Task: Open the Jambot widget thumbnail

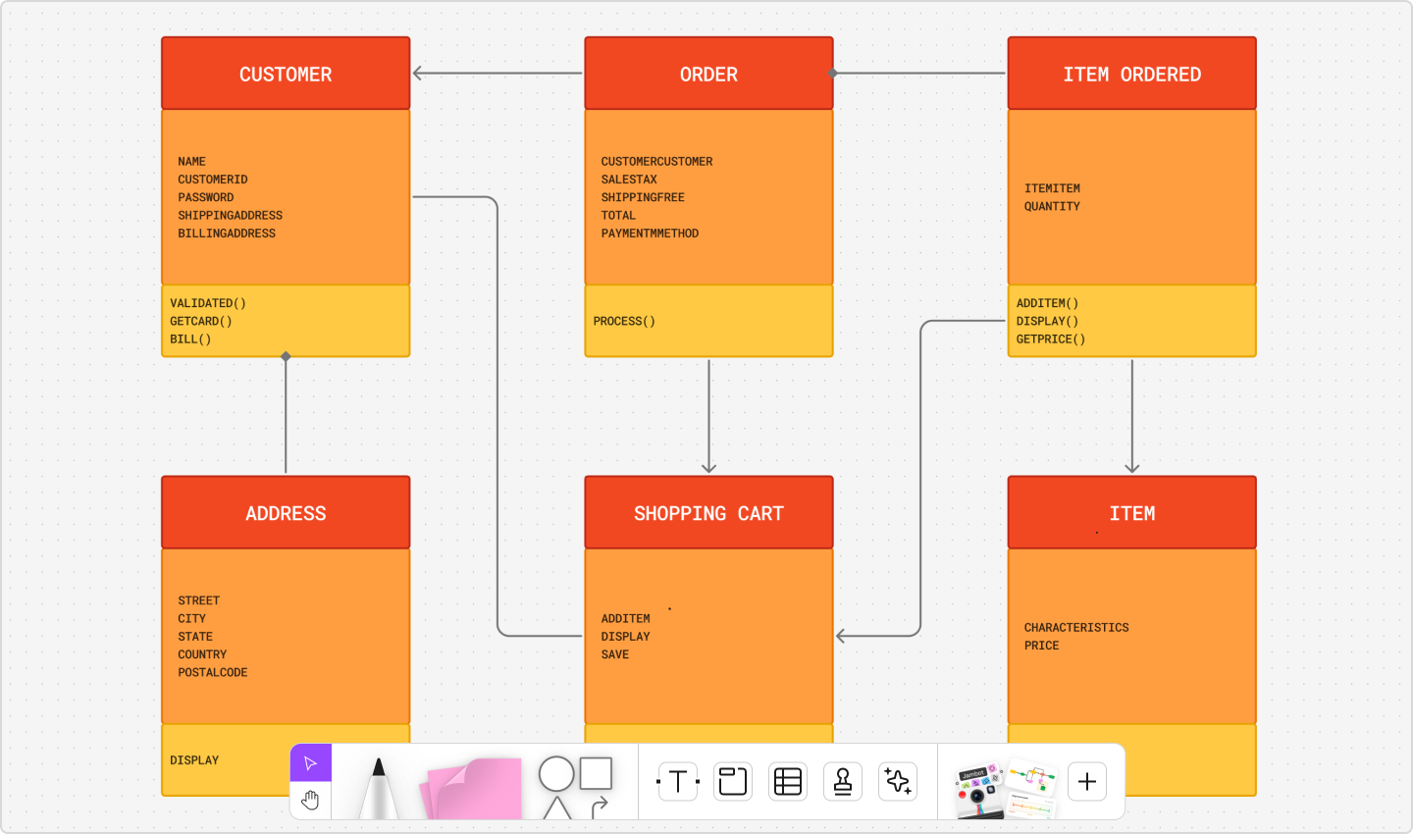Action: pyautogui.click(x=975, y=781)
